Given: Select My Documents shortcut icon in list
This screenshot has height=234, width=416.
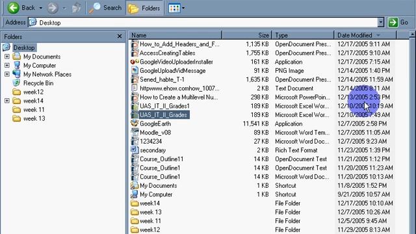Looking at the screenshot, I should 135,185.
